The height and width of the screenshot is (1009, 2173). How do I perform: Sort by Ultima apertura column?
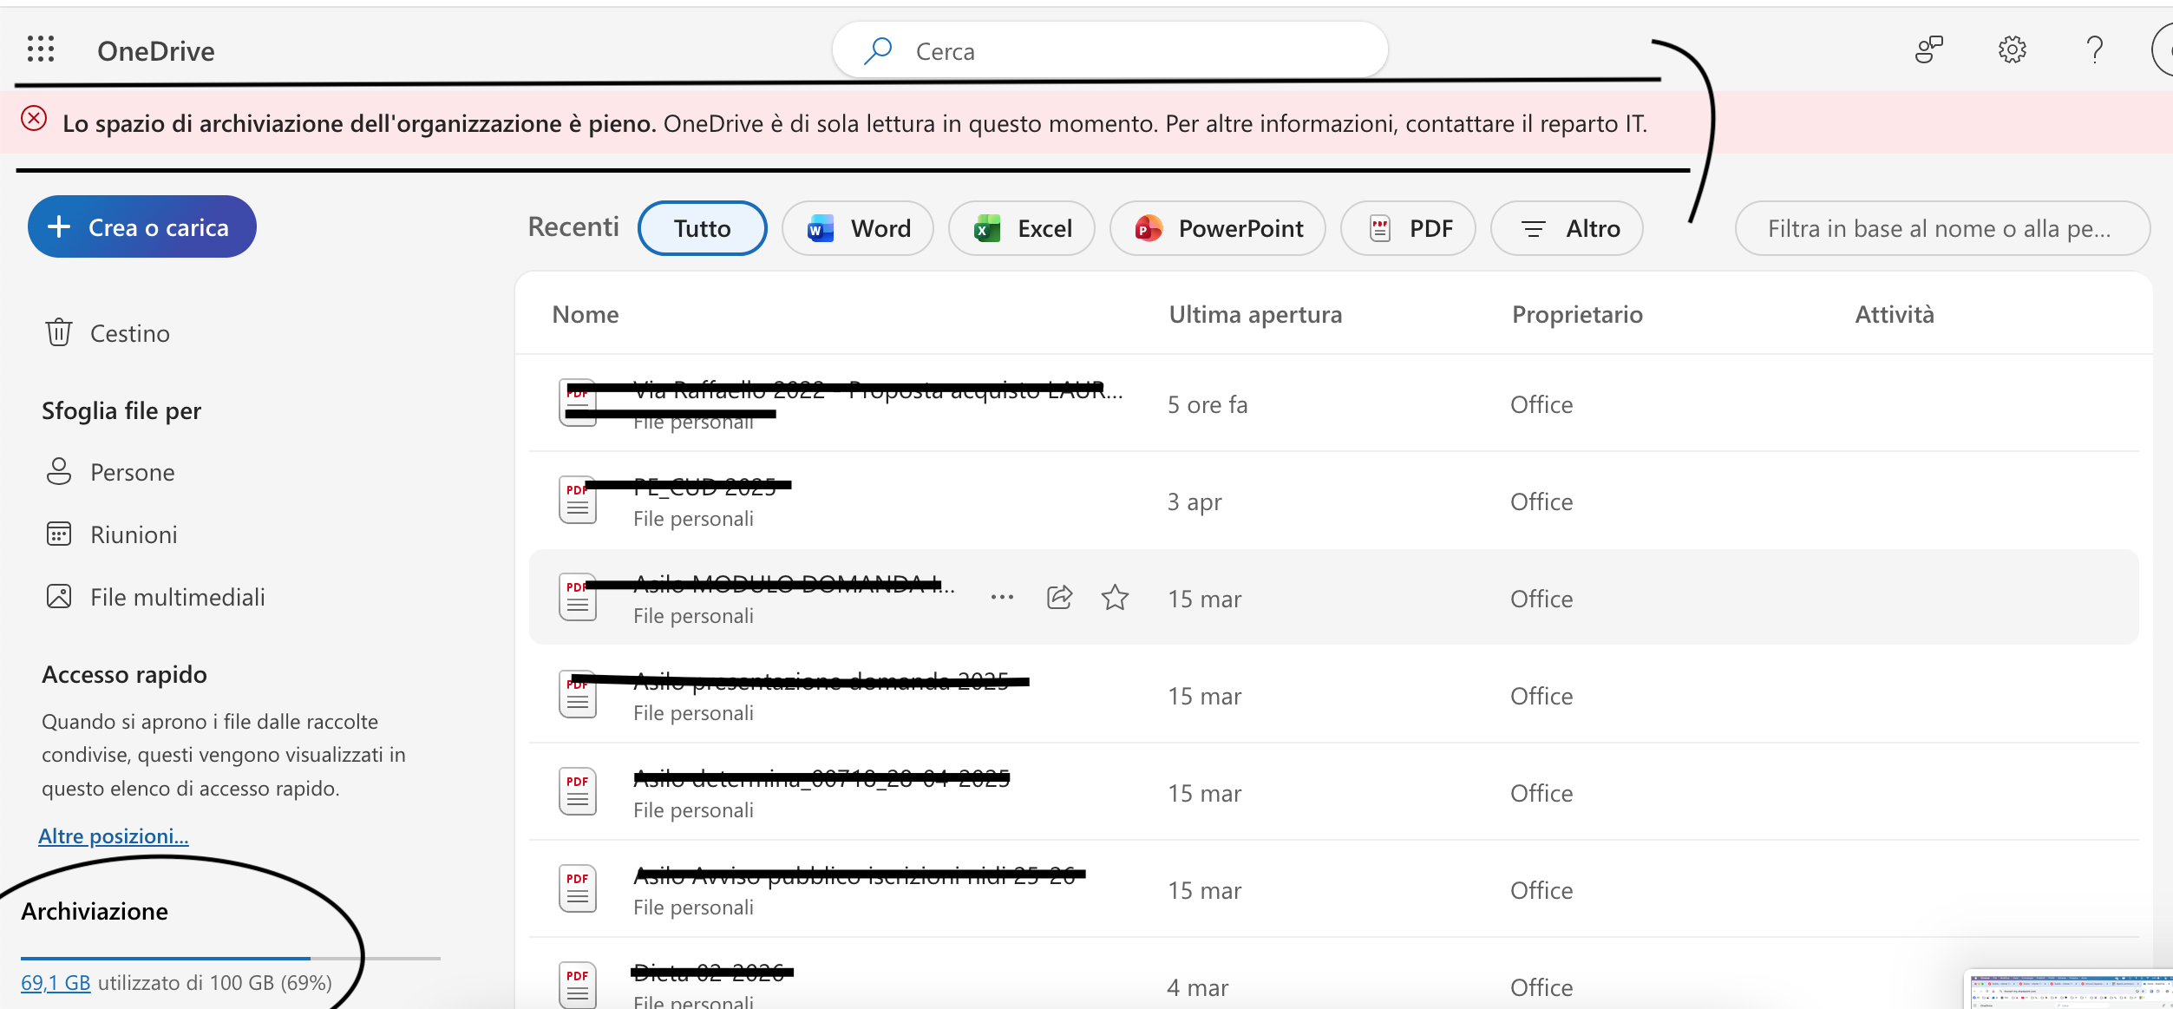coord(1255,314)
